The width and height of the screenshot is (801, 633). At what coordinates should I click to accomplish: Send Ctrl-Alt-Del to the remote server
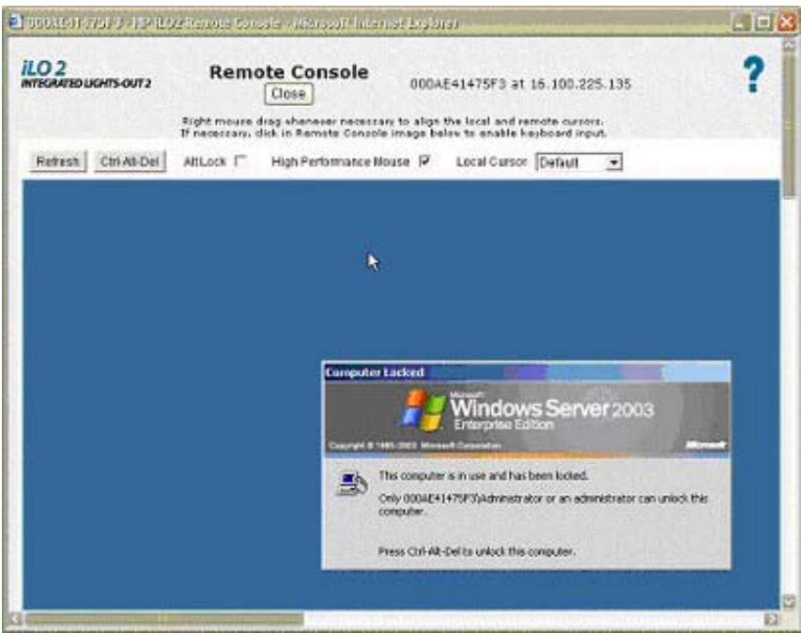pyautogui.click(x=130, y=162)
